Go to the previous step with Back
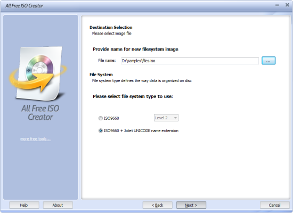This screenshot has width=293, height=213. [x=157, y=205]
